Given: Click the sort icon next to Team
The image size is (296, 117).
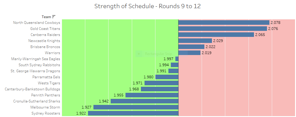Looking at the screenshot, I should pyautogui.click(x=54, y=17).
